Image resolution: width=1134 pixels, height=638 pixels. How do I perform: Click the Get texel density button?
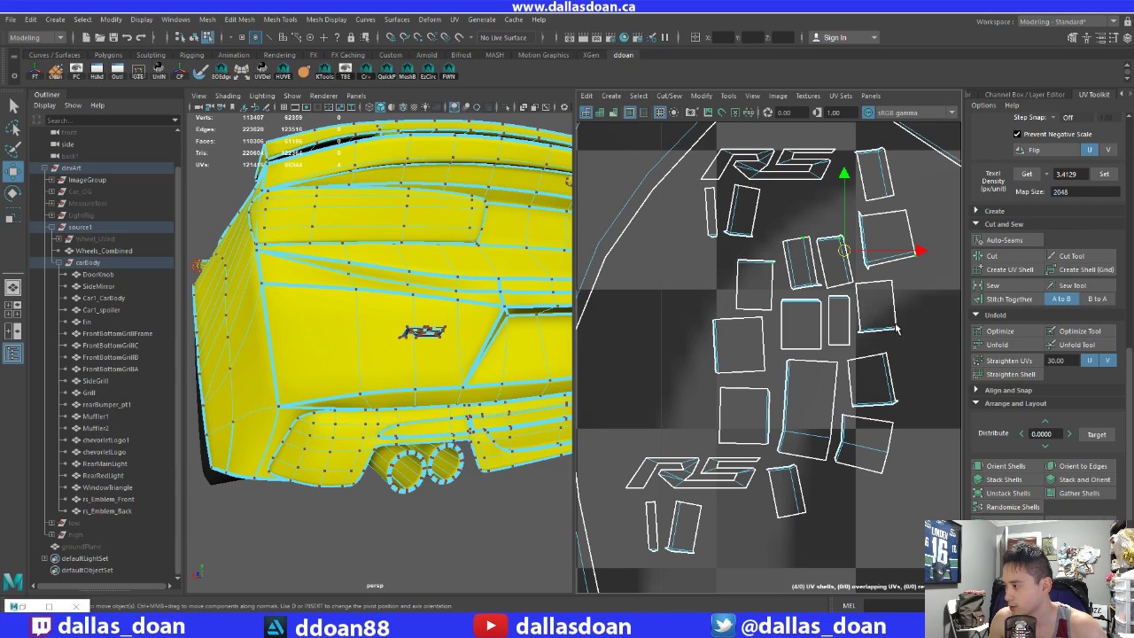coord(1027,175)
